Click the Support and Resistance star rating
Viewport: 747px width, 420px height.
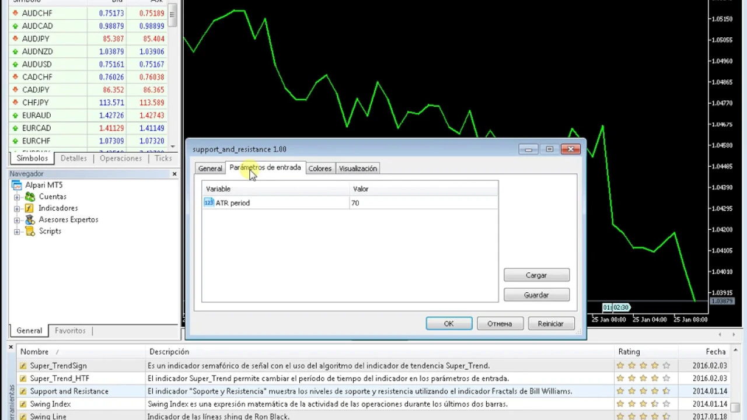(x=643, y=391)
